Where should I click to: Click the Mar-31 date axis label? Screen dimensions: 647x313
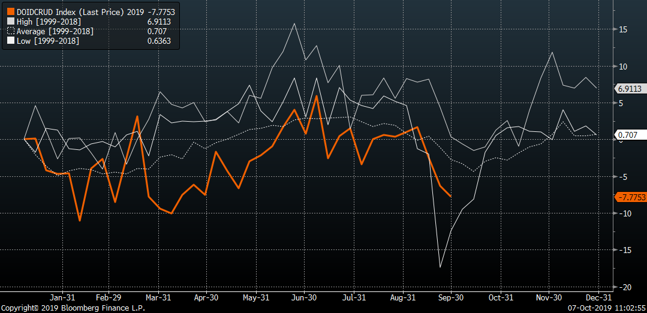[x=158, y=297]
